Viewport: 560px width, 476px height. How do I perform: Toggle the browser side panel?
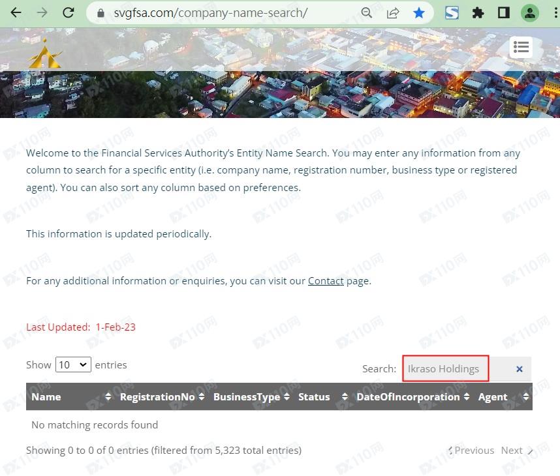point(504,13)
